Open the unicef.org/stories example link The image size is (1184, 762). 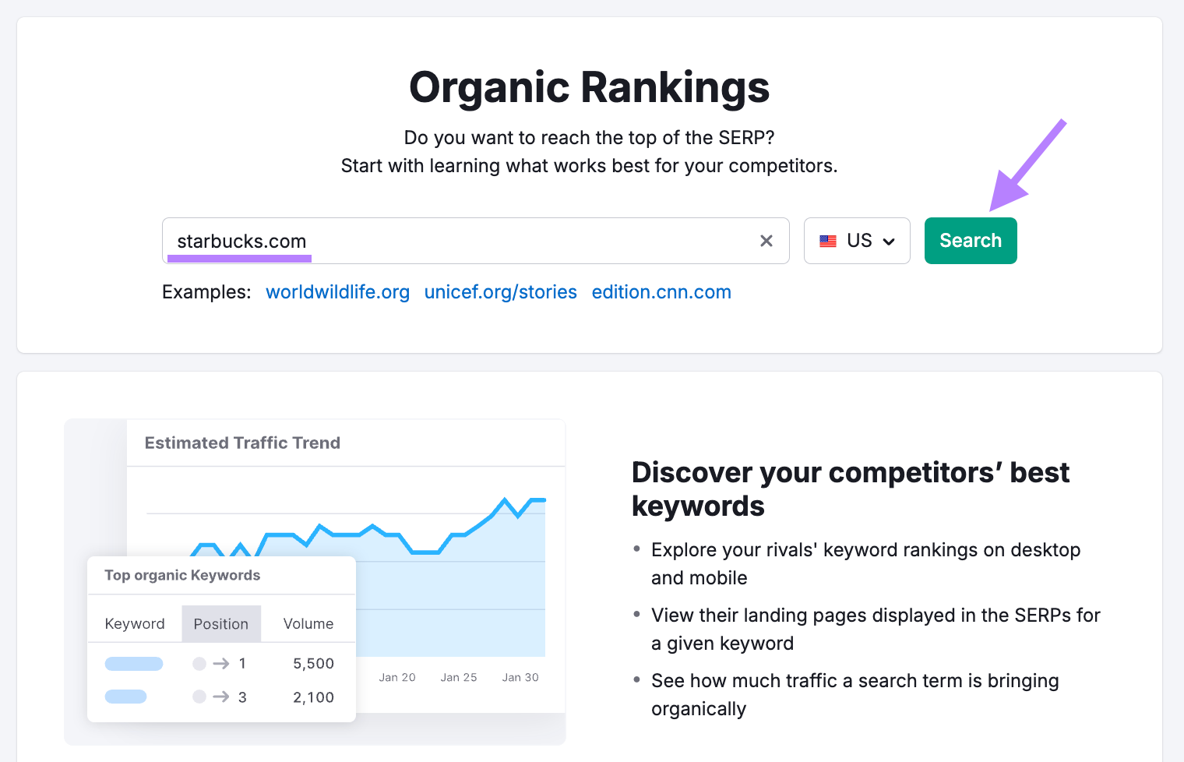tap(500, 292)
